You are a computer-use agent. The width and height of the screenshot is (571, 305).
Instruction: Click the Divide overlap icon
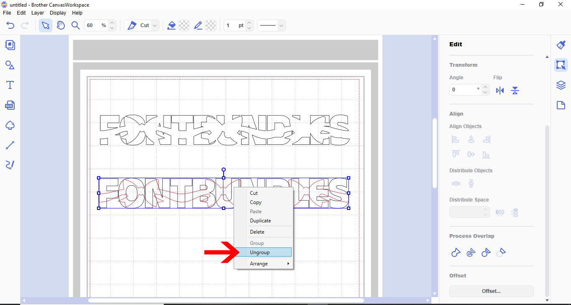(x=471, y=252)
